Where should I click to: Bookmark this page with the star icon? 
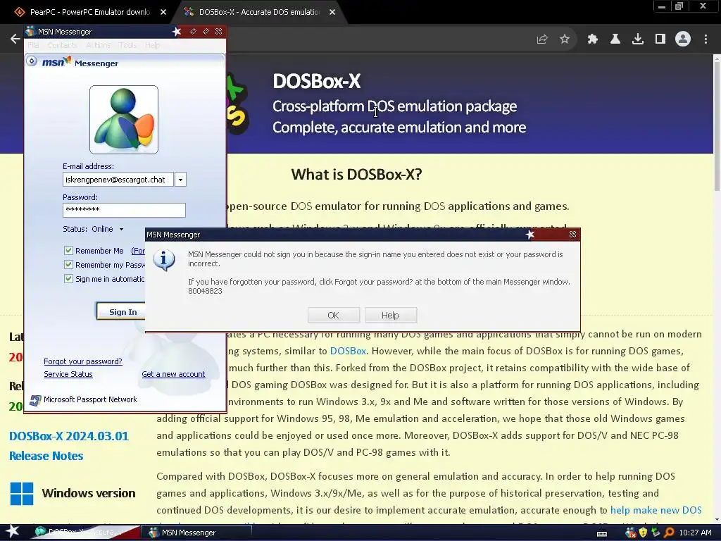565,39
